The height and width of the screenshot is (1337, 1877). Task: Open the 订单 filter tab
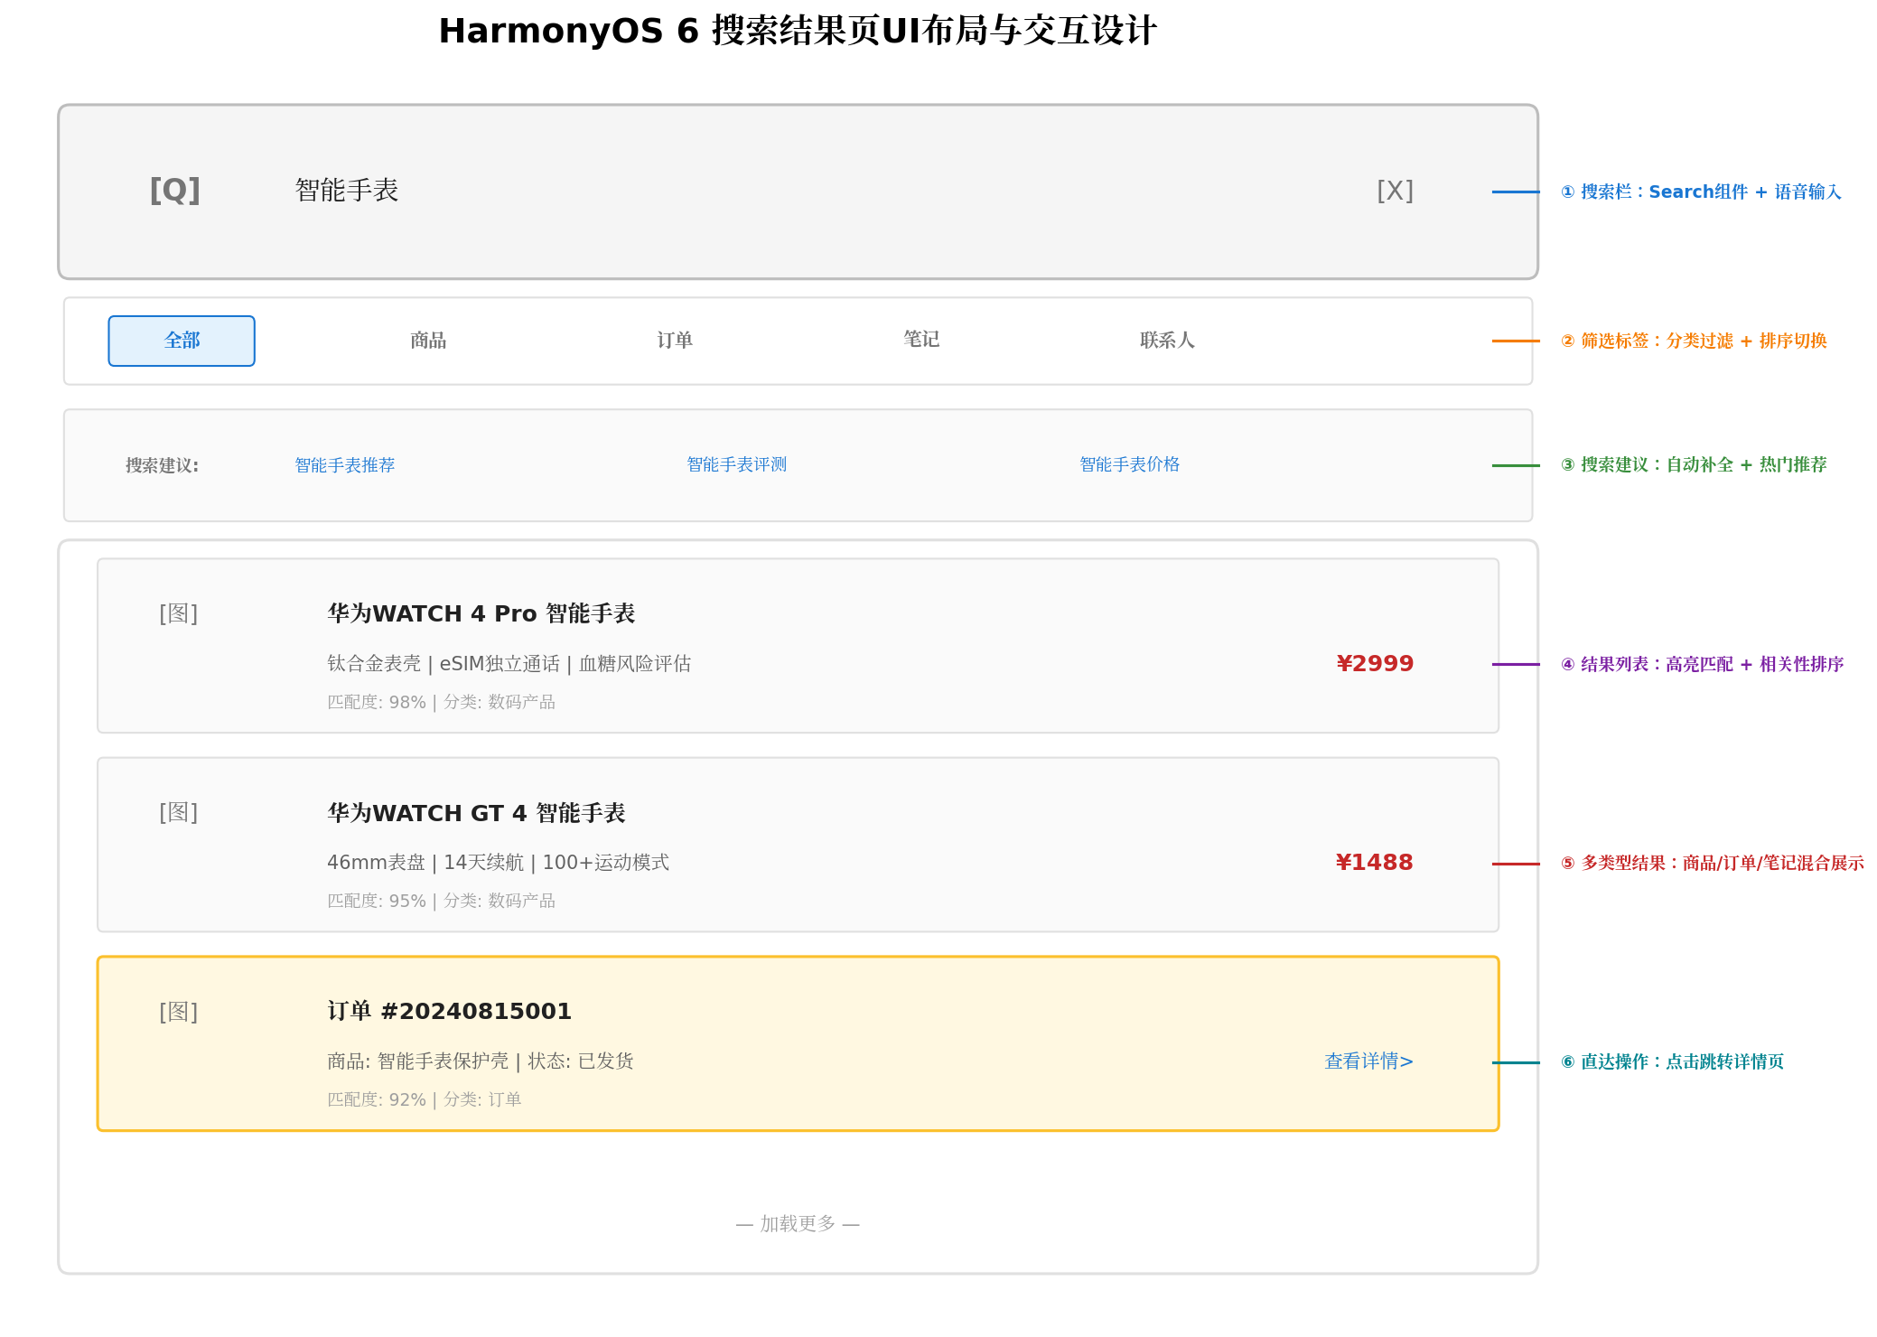pyautogui.click(x=675, y=341)
